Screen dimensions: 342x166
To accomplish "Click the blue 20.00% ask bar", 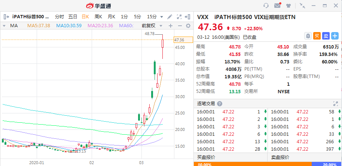I will tap(327, 164).
